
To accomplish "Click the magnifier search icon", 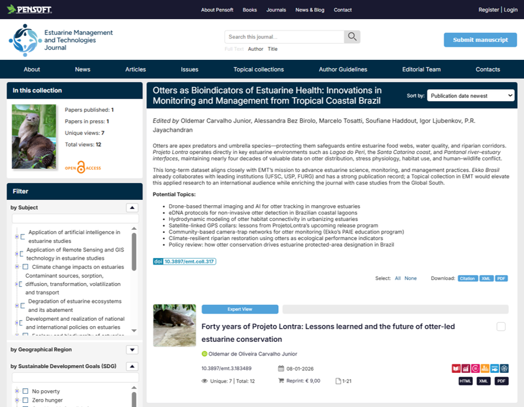I will pos(352,37).
